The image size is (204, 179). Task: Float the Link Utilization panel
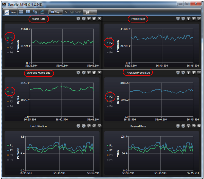(x=94, y=126)
